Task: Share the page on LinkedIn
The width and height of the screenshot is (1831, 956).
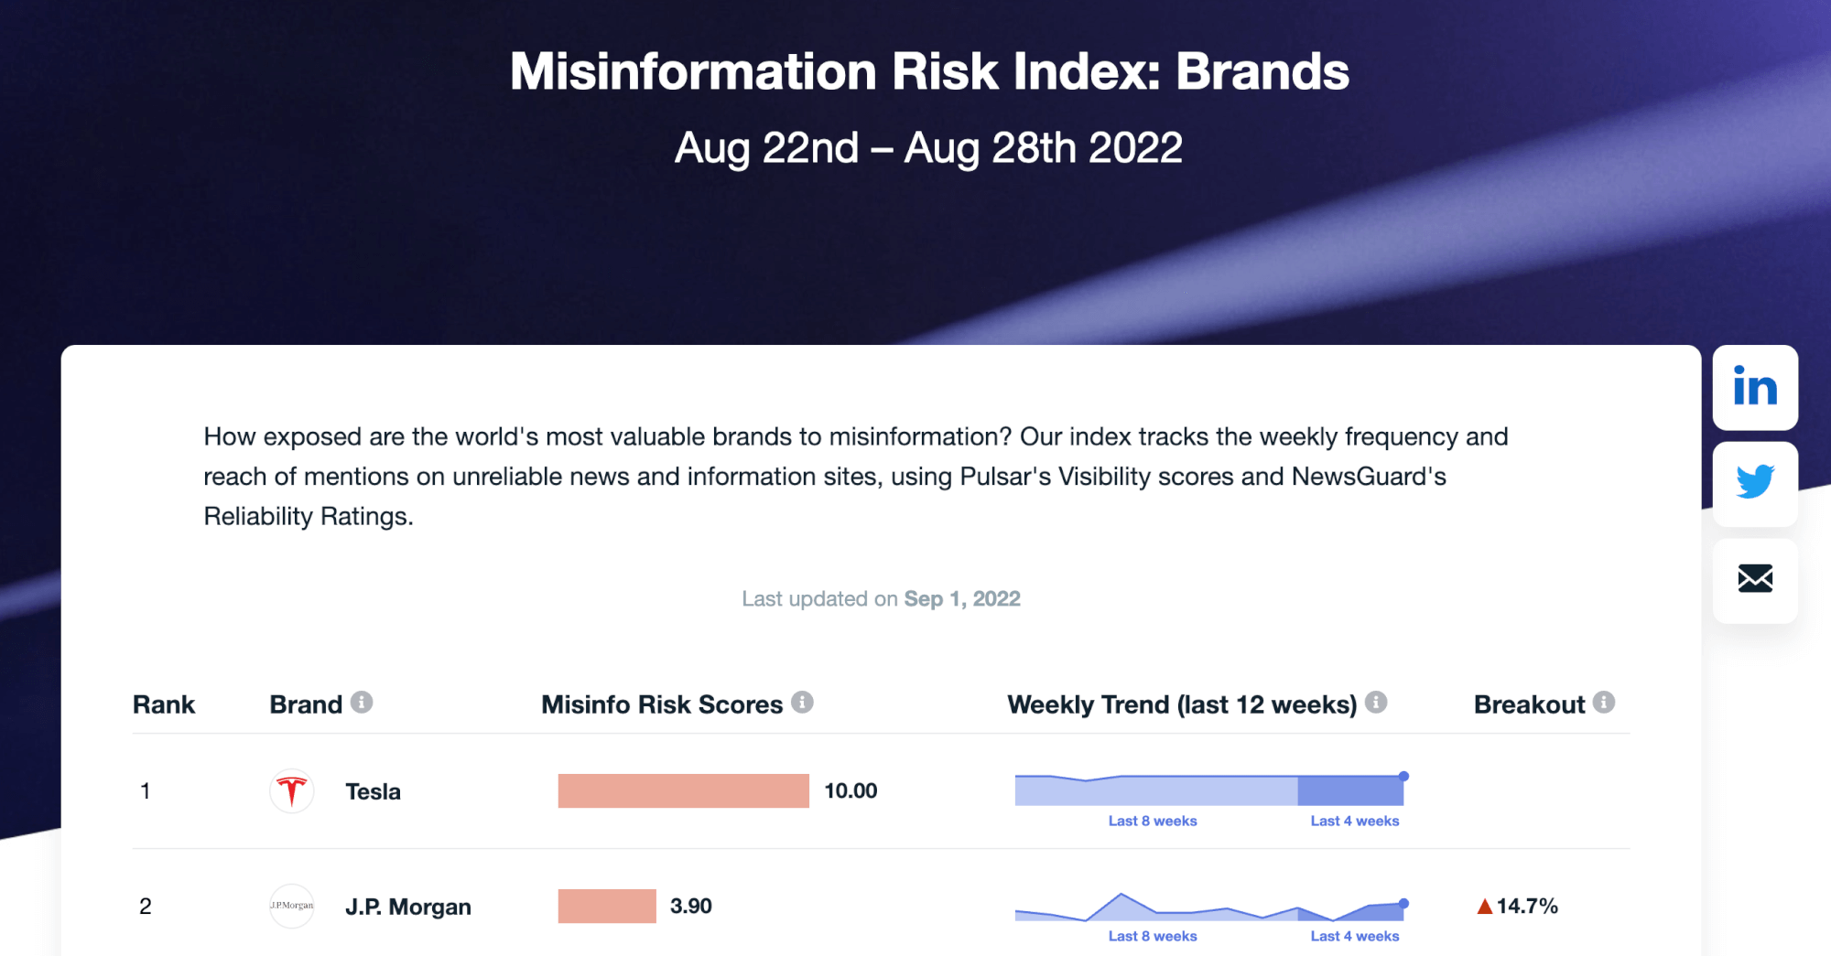Action: click(x=1754, y=387)
